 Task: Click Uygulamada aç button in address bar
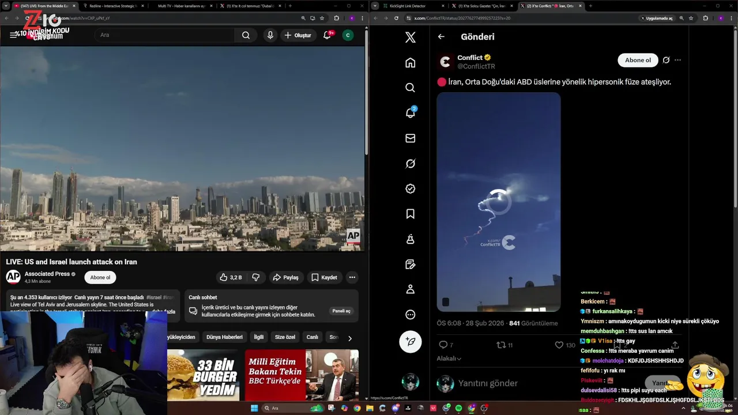[x=657, y=18]
